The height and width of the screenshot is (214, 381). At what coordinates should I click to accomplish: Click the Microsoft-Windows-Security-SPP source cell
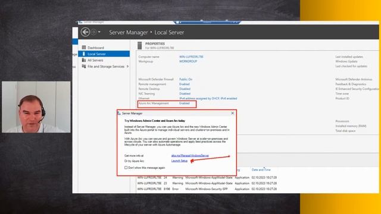coord(207,189)
